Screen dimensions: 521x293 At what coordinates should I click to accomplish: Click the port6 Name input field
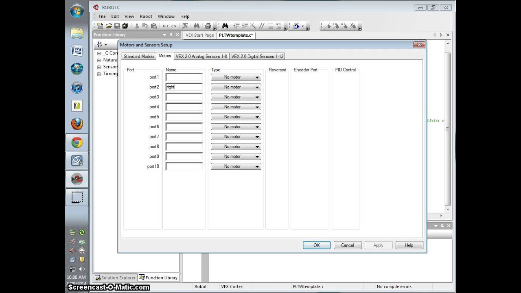[x=184, y=127]
